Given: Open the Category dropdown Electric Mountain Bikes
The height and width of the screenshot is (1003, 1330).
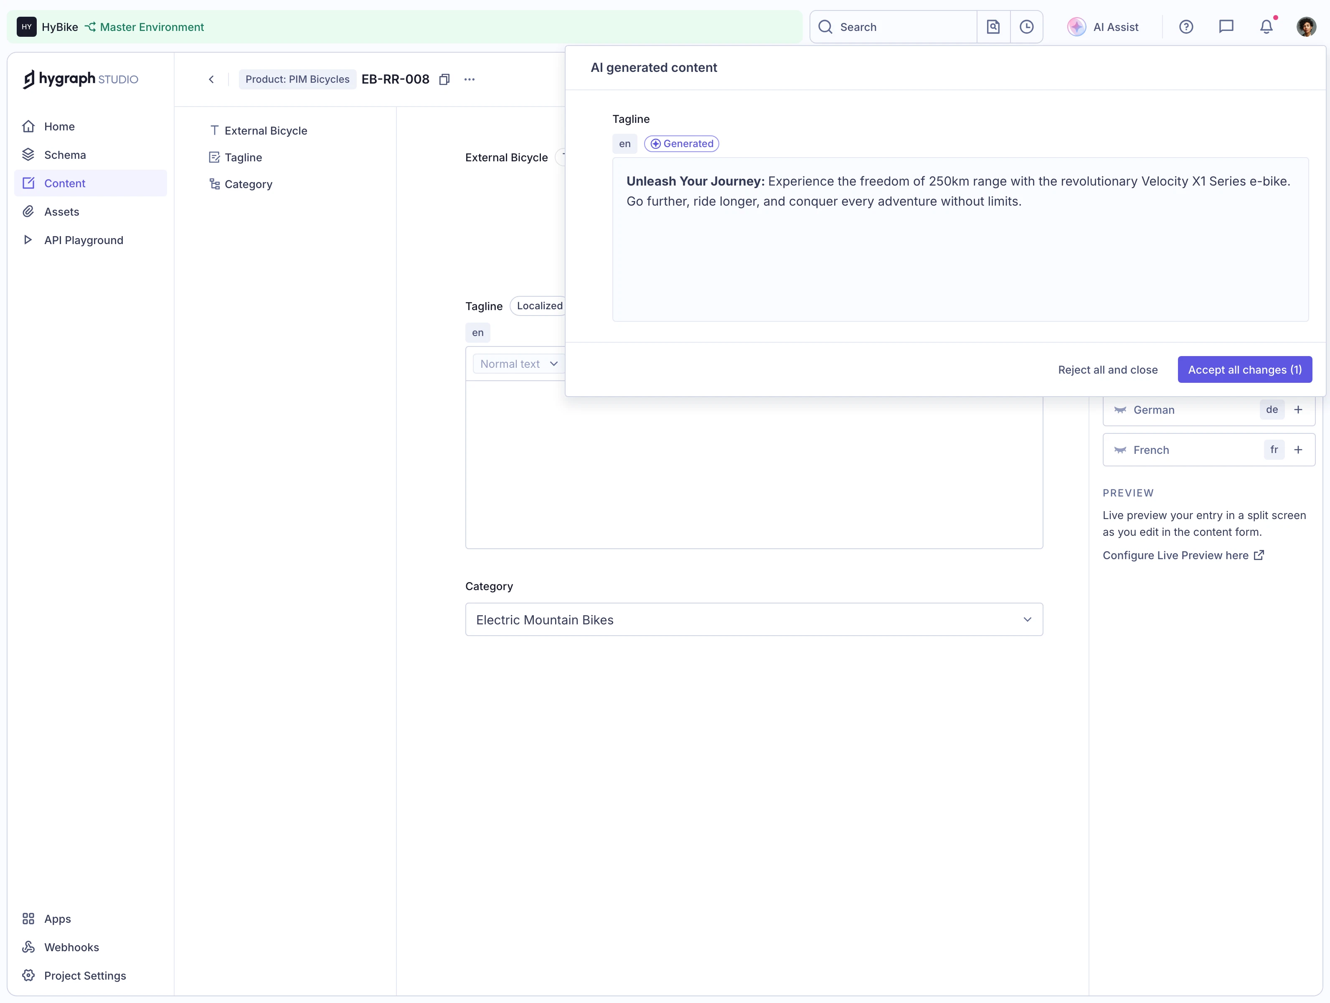Looking at the screenshot, I should coord(754,619).
